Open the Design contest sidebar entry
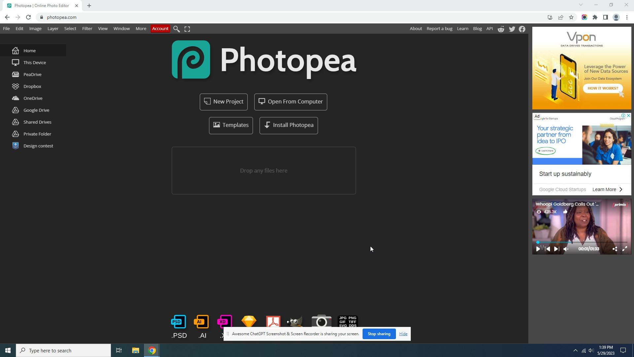 click(38, 145)
